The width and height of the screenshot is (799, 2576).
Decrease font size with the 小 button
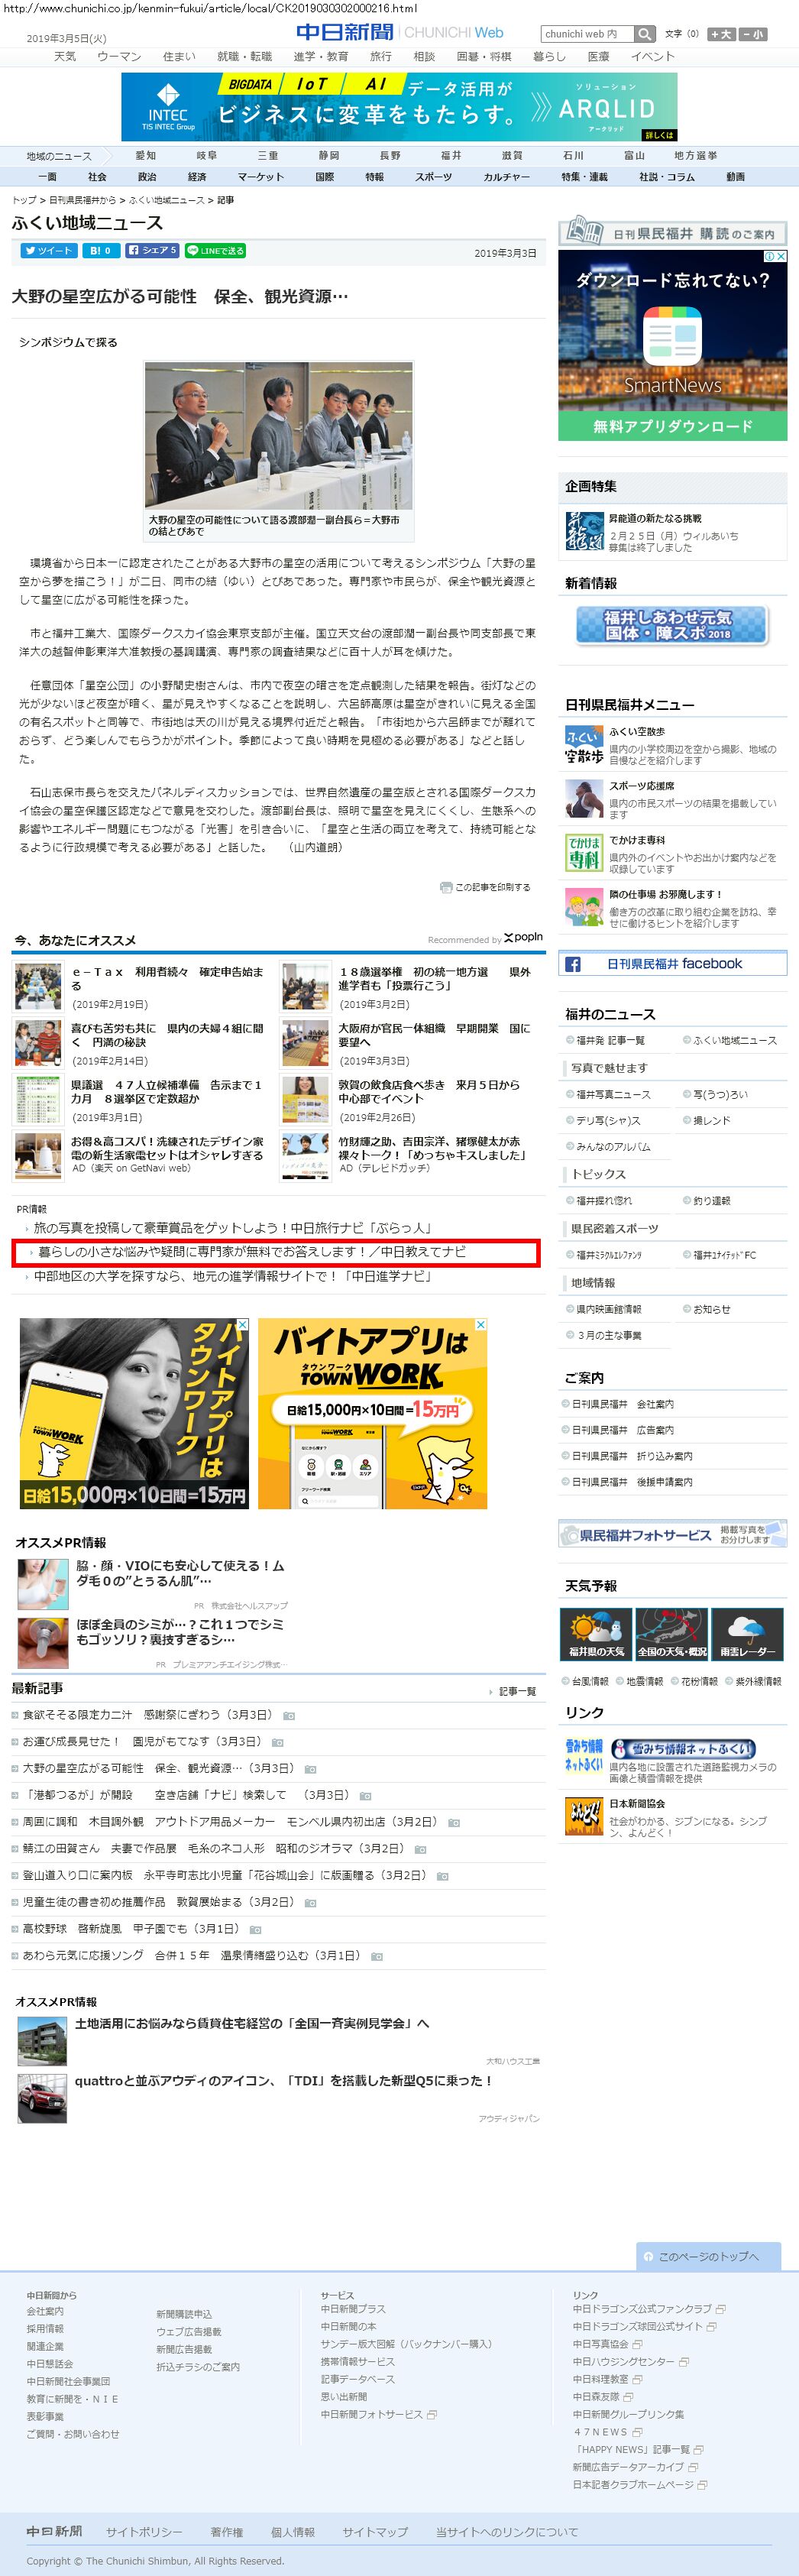(x=752, y=34)
